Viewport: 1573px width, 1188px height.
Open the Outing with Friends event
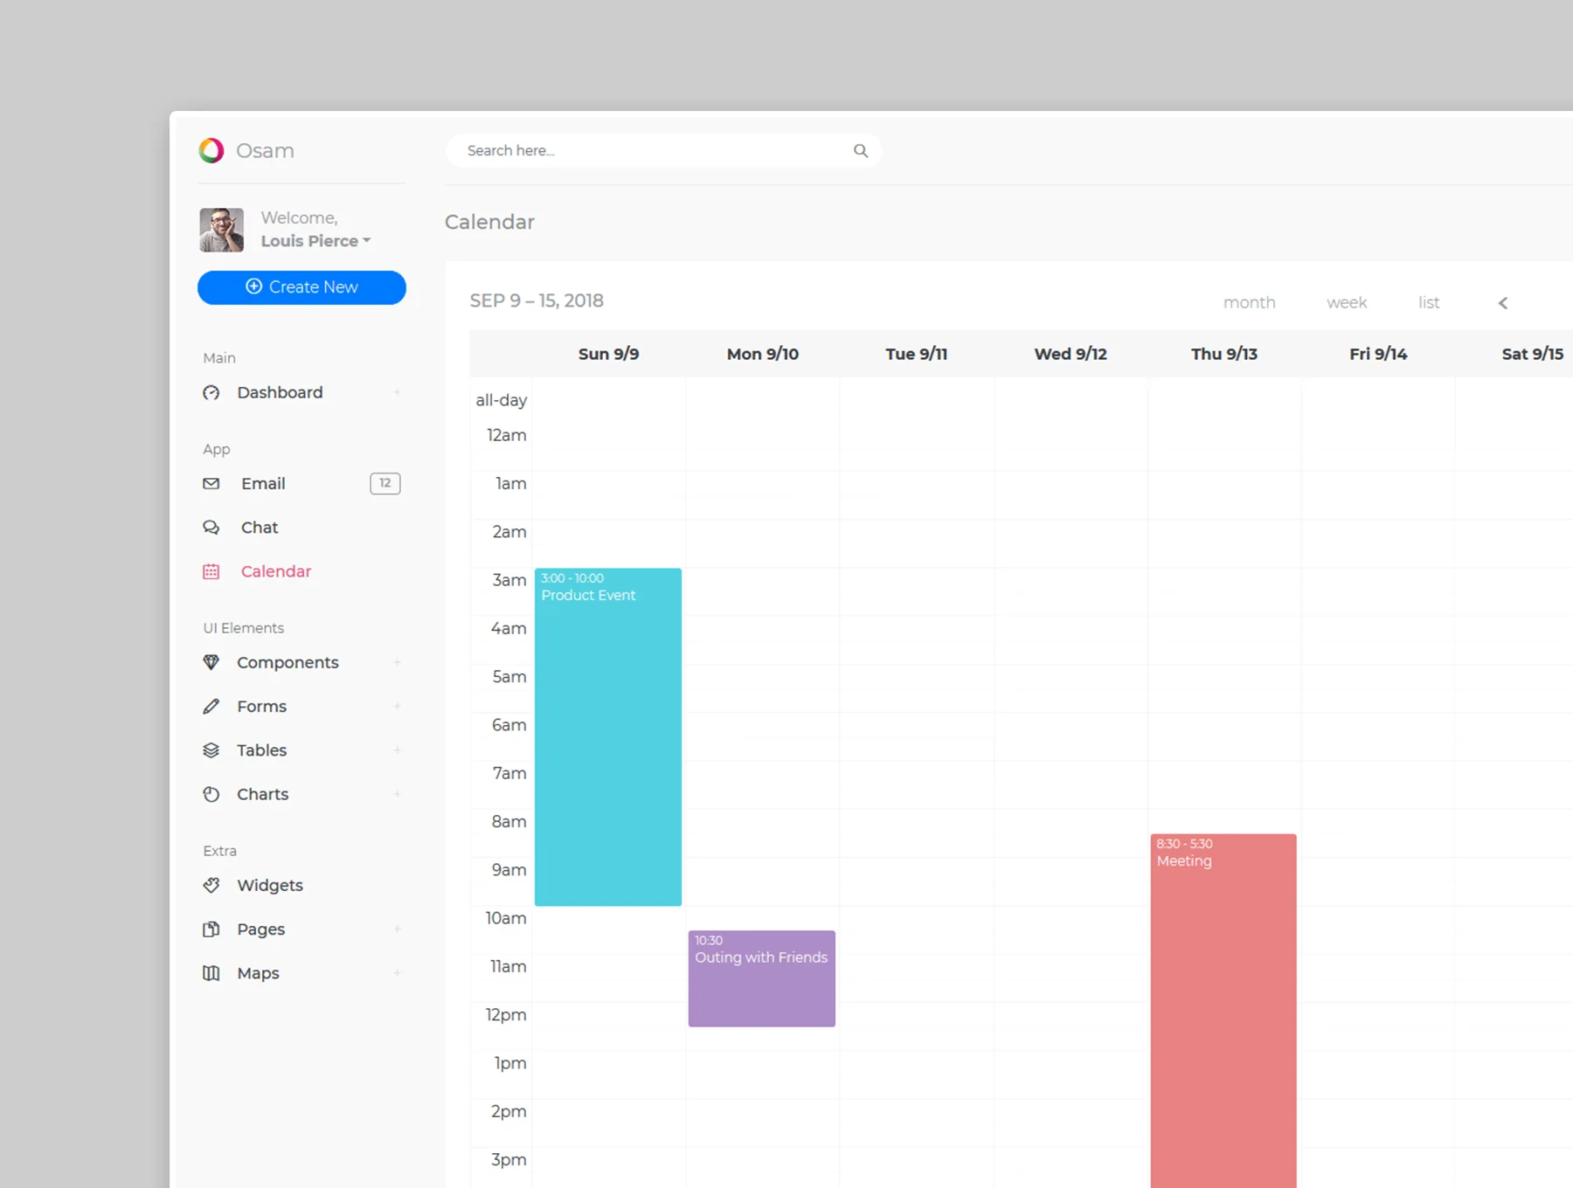[762, 978]
